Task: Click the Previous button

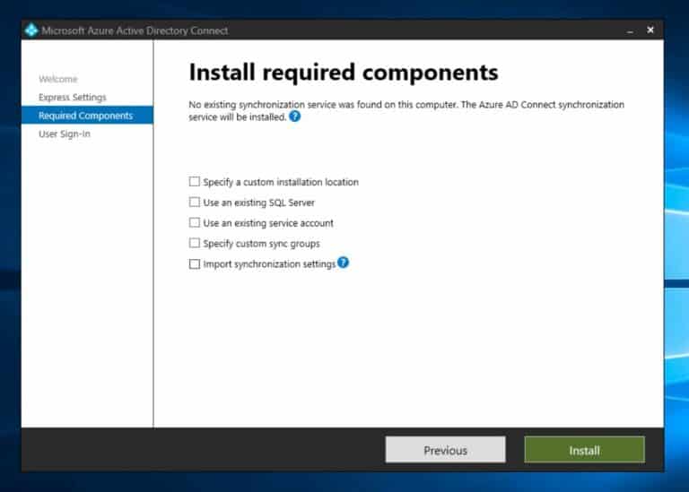Action: (x=446, y=450)
